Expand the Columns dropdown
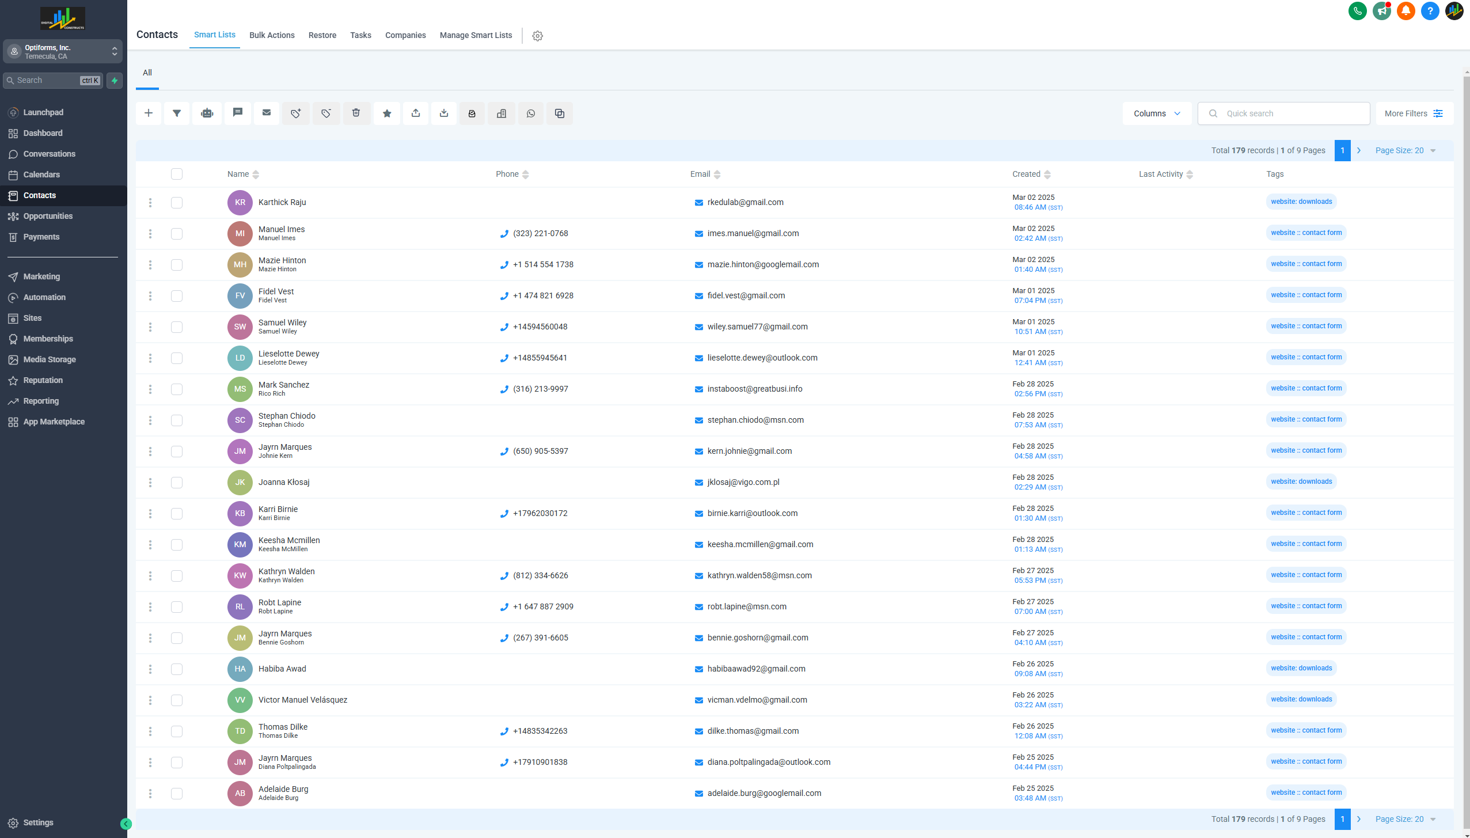This screenshot has width=1470, height=838. (1157, 113)
